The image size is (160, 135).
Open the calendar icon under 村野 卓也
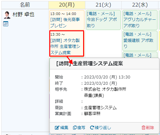tap(6, 24)
